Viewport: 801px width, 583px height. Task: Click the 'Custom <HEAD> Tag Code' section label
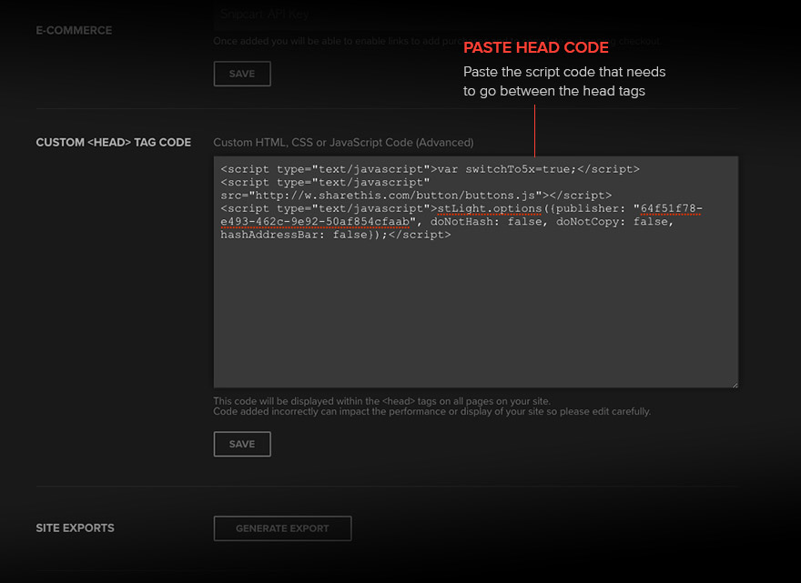(113, 143)
